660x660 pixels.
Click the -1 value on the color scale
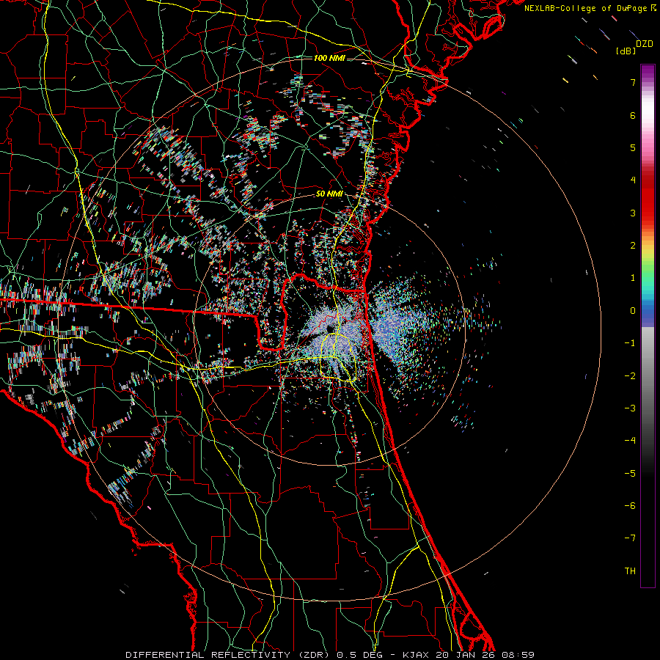tap(630, 343)
